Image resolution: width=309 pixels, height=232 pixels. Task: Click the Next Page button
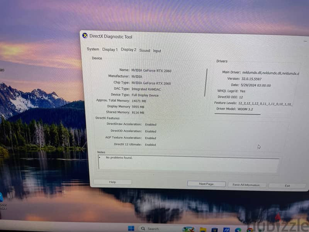click(x=206, y=184)
